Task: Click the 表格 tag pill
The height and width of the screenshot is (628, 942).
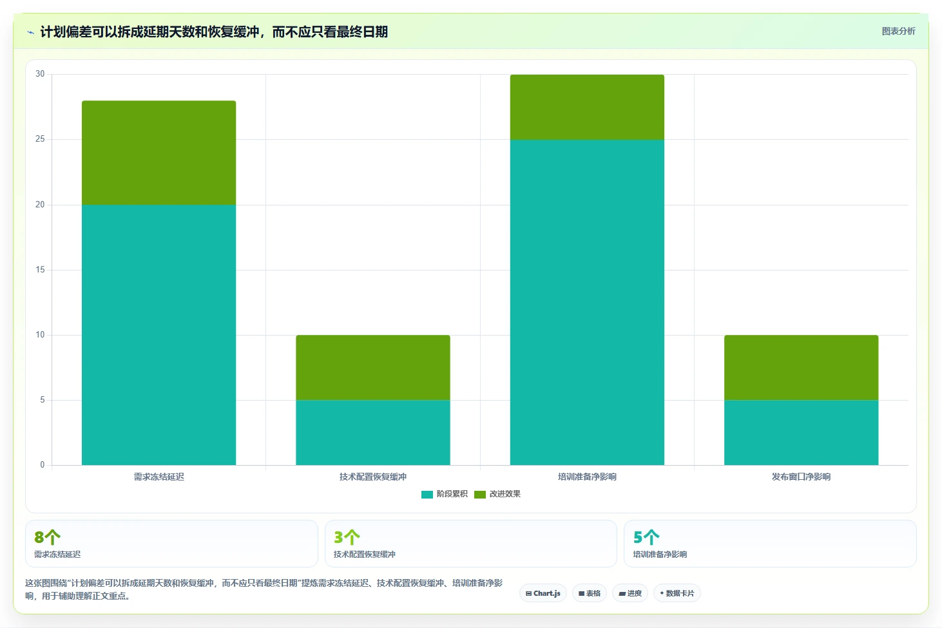Action: click(590, 593)
